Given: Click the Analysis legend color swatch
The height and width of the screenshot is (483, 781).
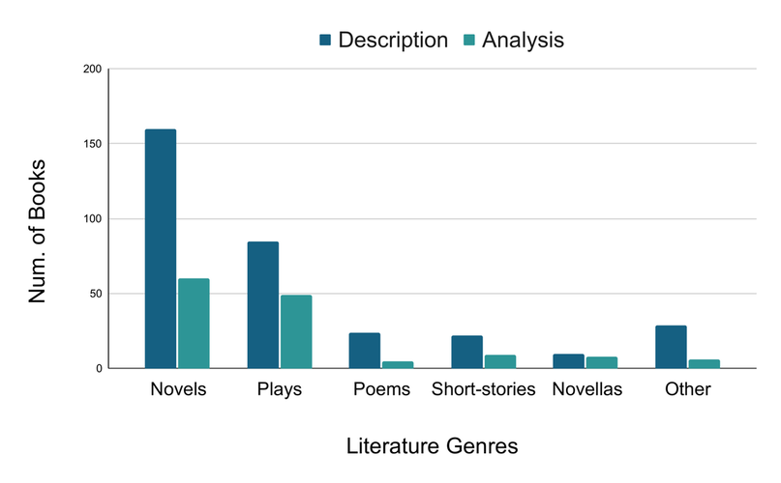Looking at the screenshot, I should 469,40.
